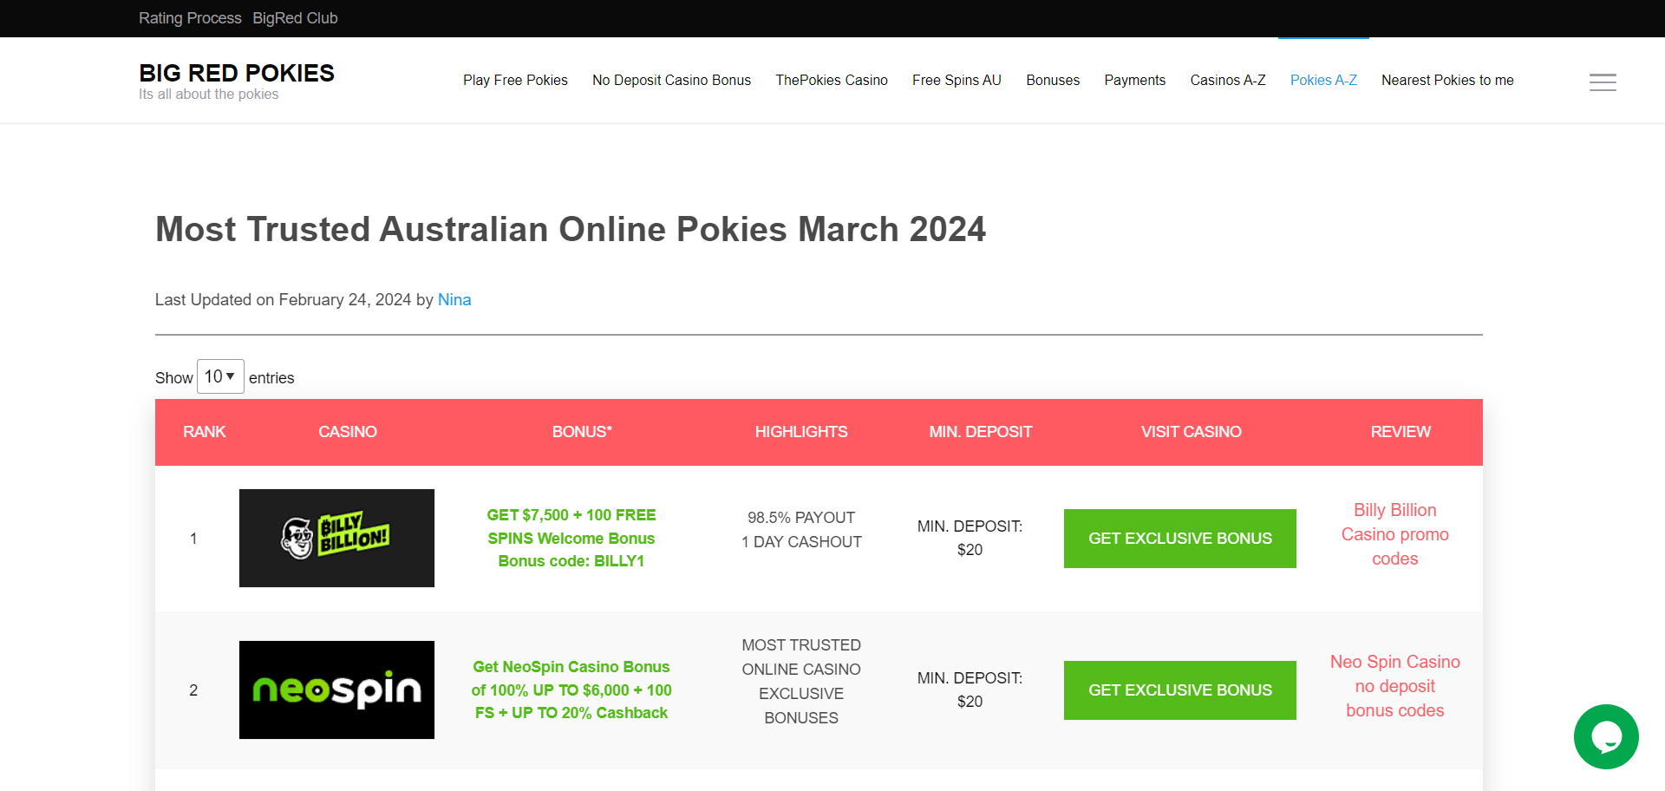Select the Pokies A-Z tab

point(1323,80)
